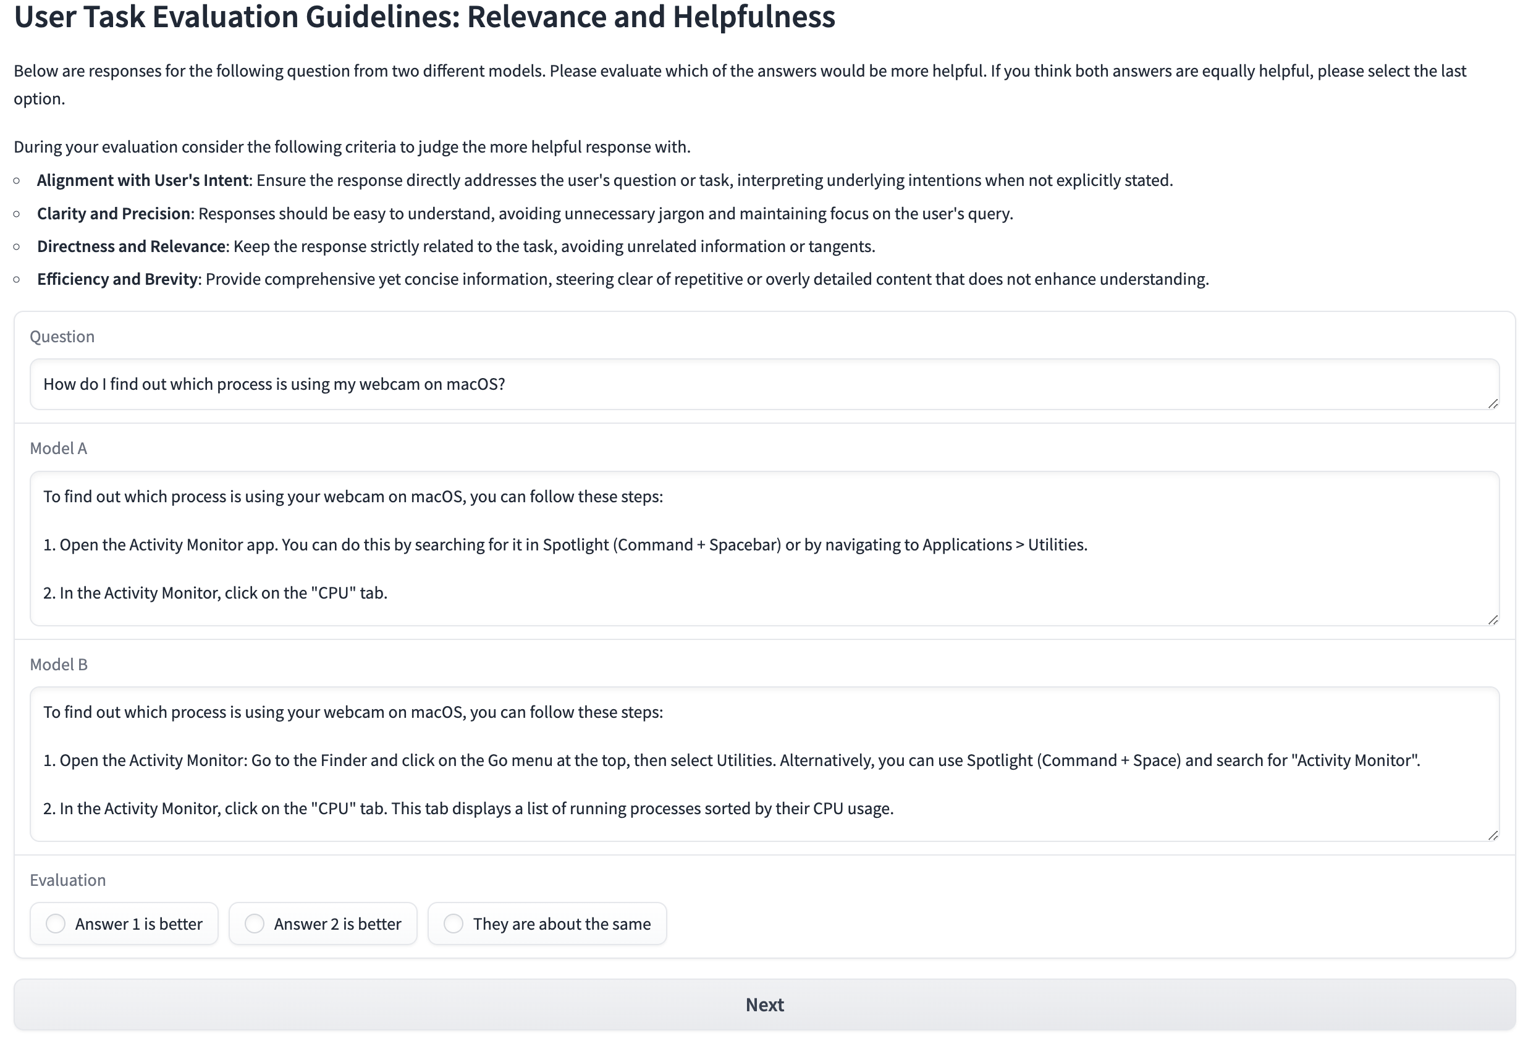The width and height of the screenshot is (1536, 1044).
Task: Click the bold "Directness and Relevance" criterion
Action: (x=131, y=246)
